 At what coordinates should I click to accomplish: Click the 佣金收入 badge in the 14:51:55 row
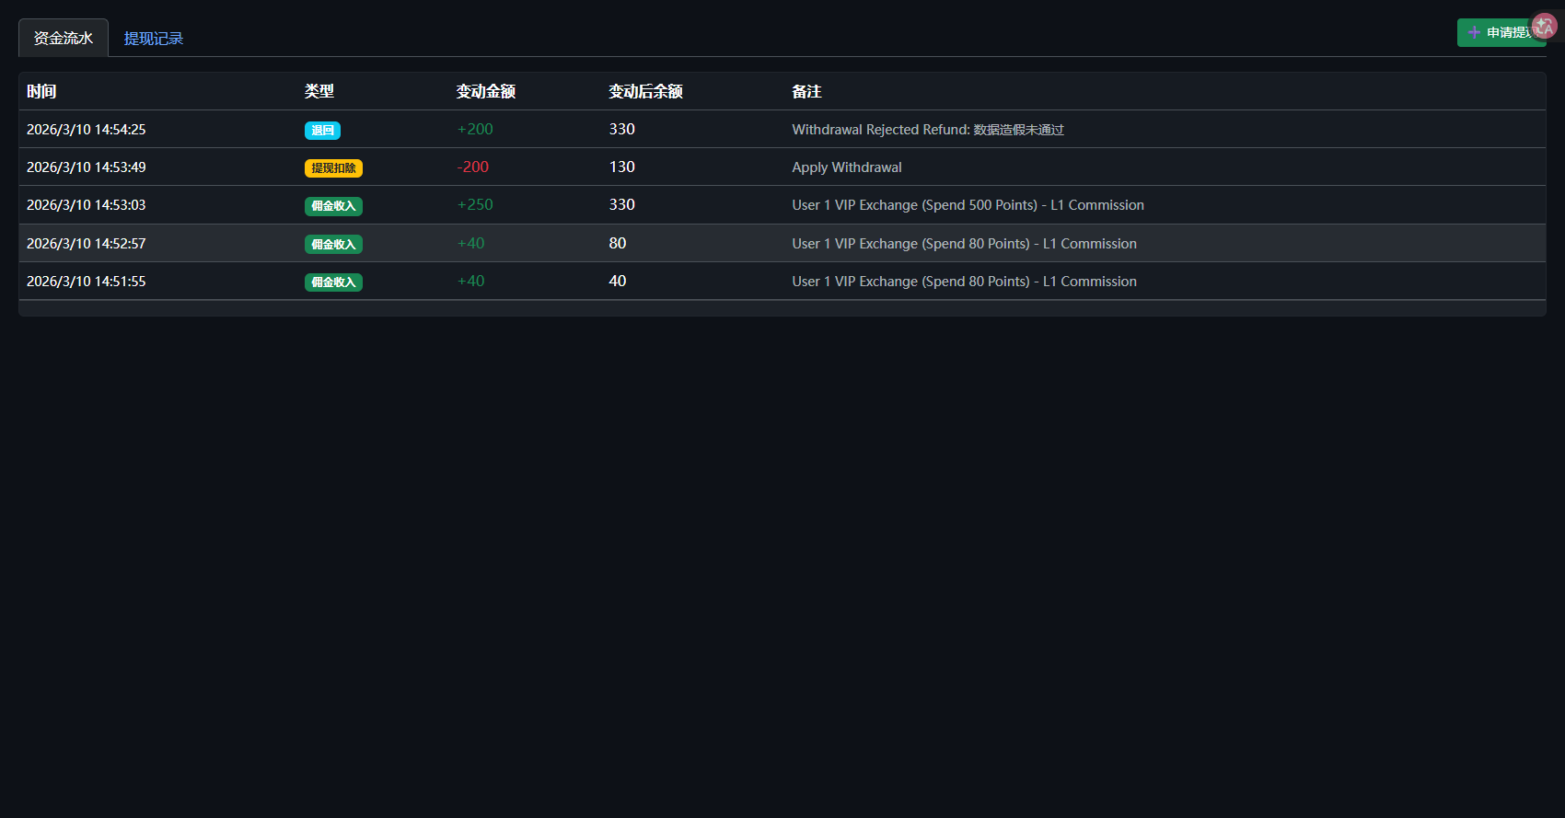click(333, 282)
